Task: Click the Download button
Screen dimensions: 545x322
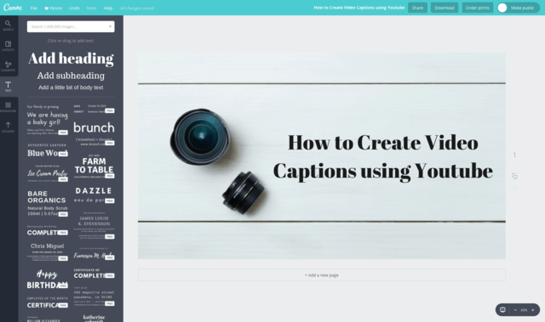Action: [445, 8]
